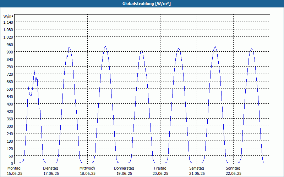Click the peak of Tuesday's radiation curve
Screen dimensions: 284x177
click(x=69, y=47)
